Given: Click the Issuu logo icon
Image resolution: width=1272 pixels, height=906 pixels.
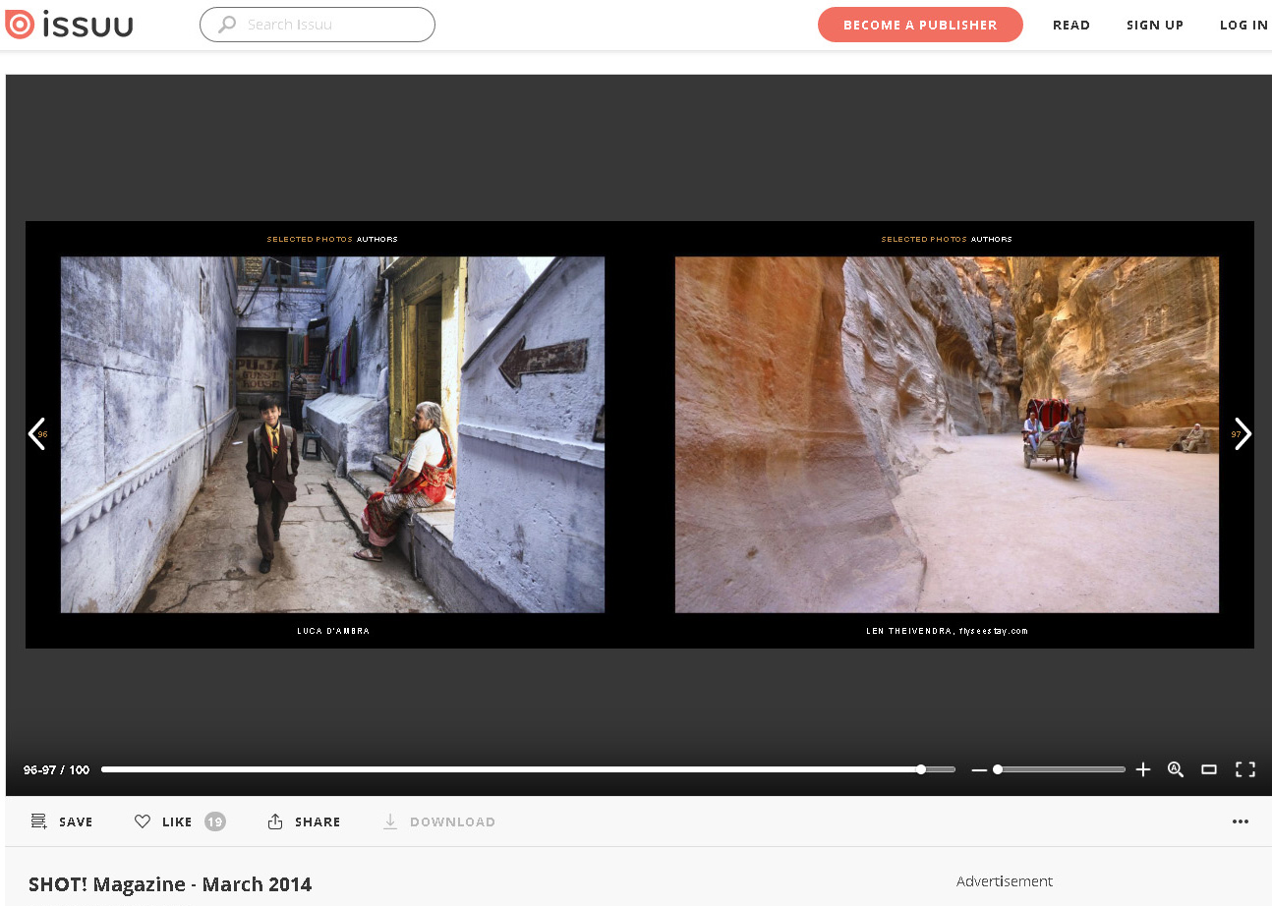Looking at the screenshot, I should pyautogui.click(x=20, y=25).
